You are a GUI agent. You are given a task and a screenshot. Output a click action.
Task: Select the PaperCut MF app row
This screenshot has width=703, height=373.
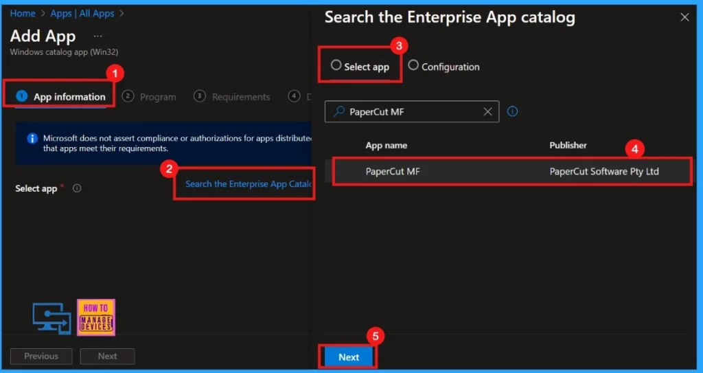(x=509, y=171)
